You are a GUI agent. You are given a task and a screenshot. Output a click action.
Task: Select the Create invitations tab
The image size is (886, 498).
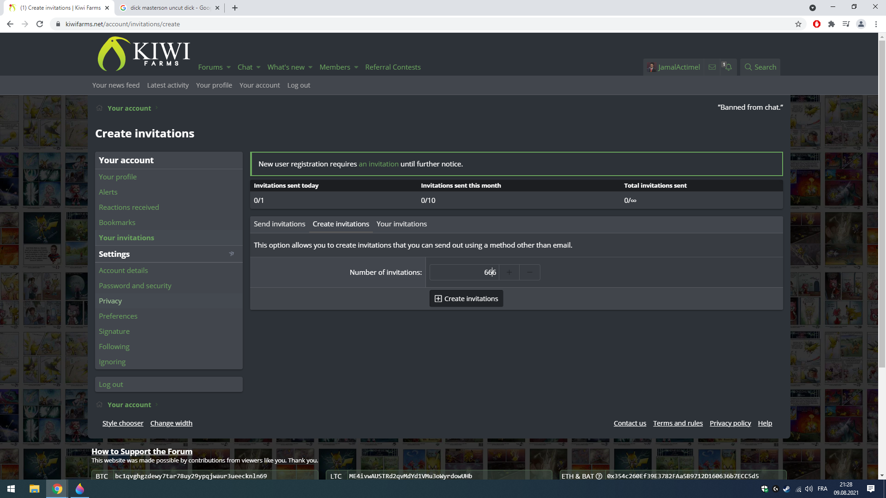[x=341, y=224]
